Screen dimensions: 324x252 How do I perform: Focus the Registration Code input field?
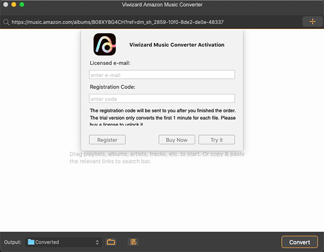(162, 98)
